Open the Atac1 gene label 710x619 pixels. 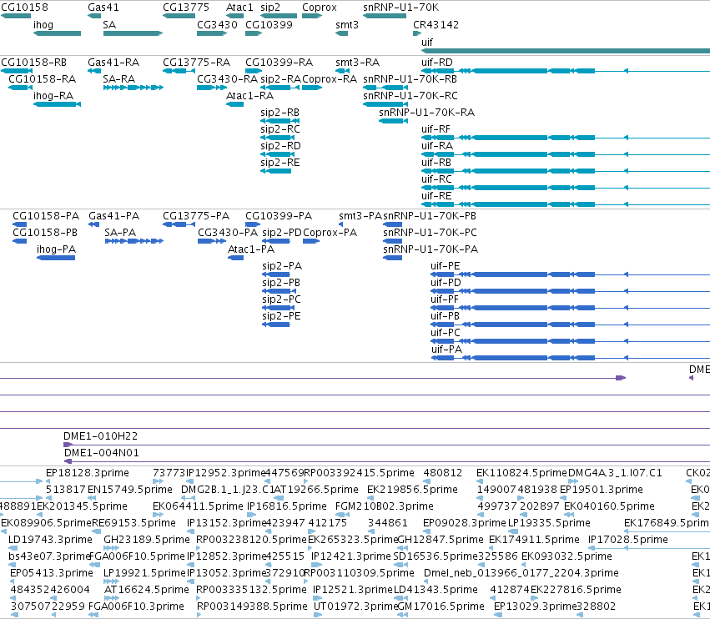239,8
